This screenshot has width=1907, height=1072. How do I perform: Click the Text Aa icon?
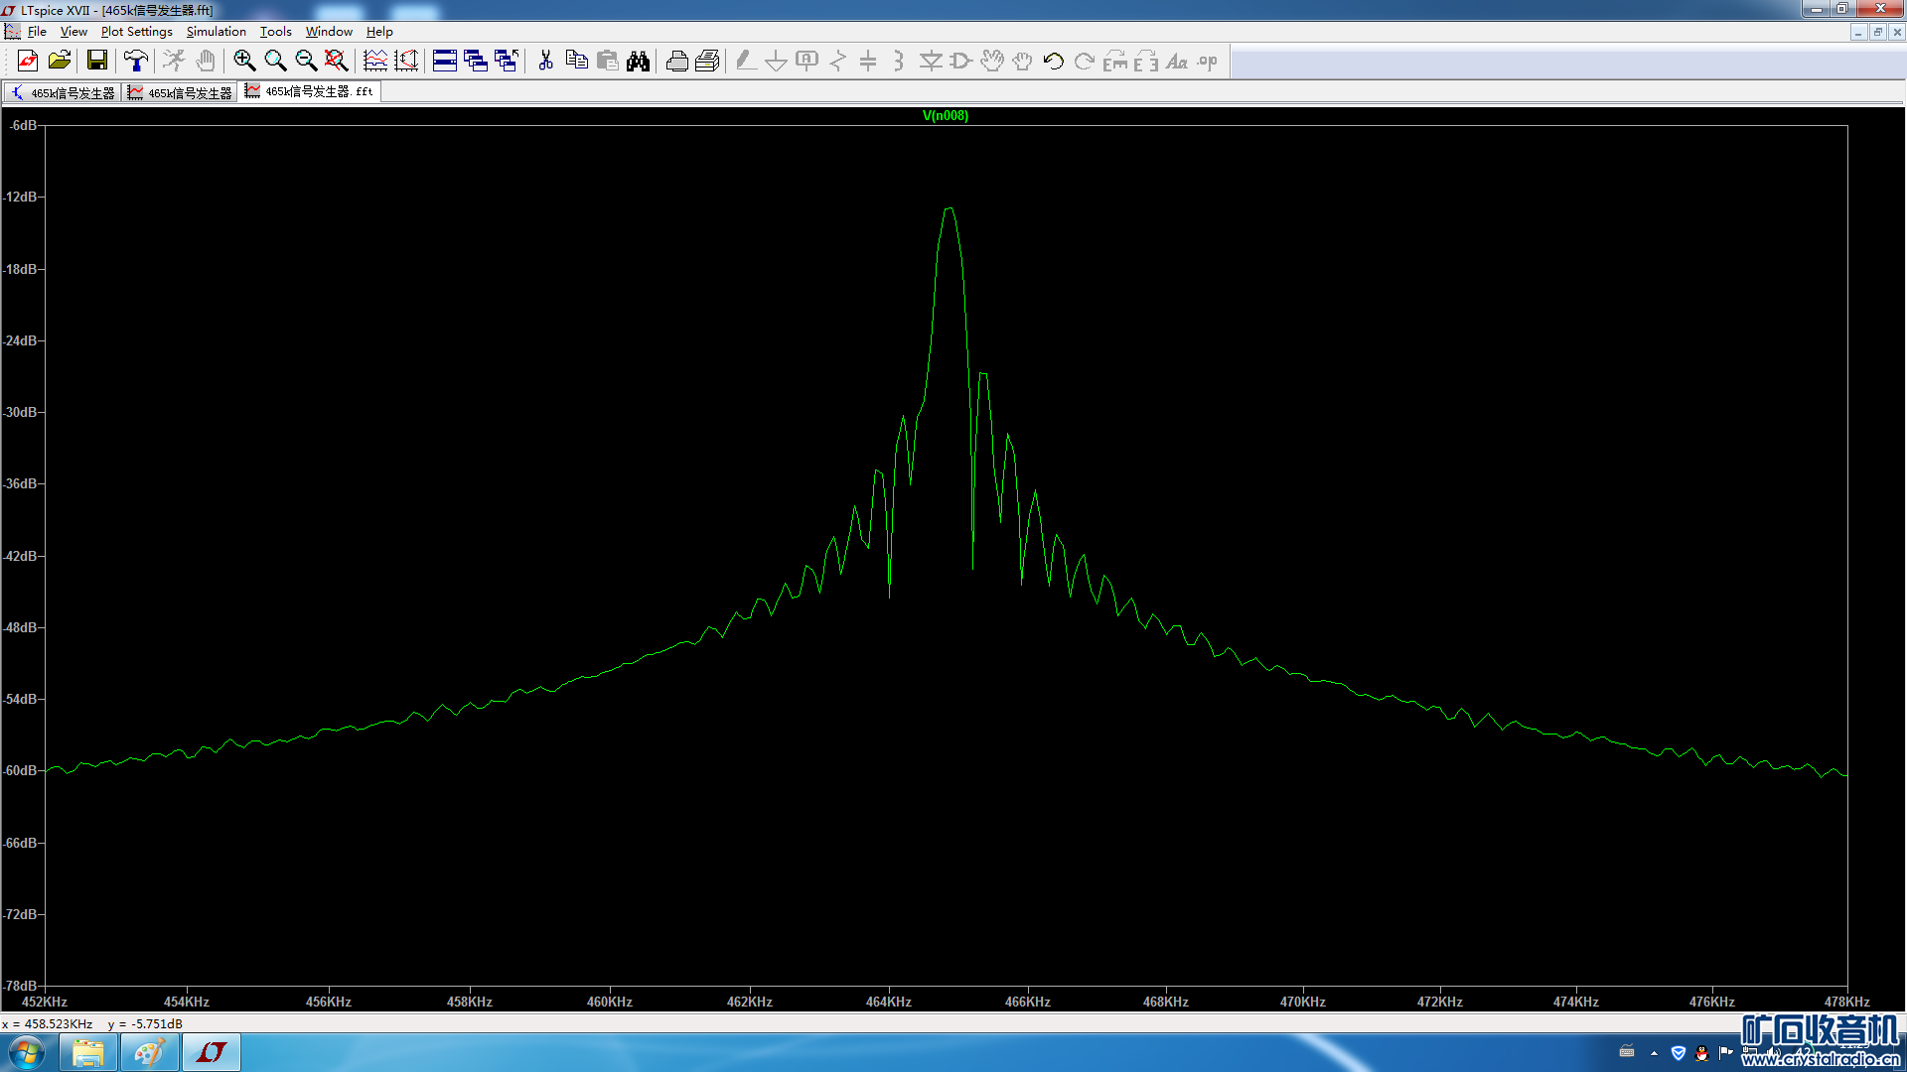[x=1177, y=62]
